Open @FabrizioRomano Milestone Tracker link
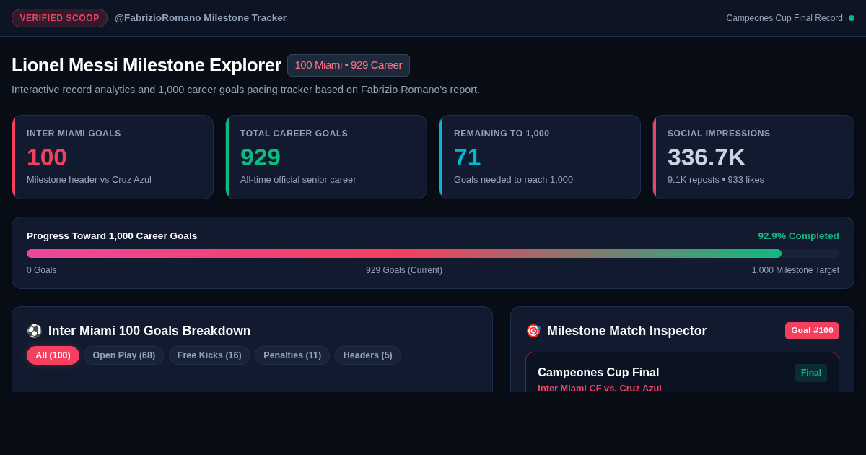The height and width of the screenshot is (455, 866). (201, 18)
